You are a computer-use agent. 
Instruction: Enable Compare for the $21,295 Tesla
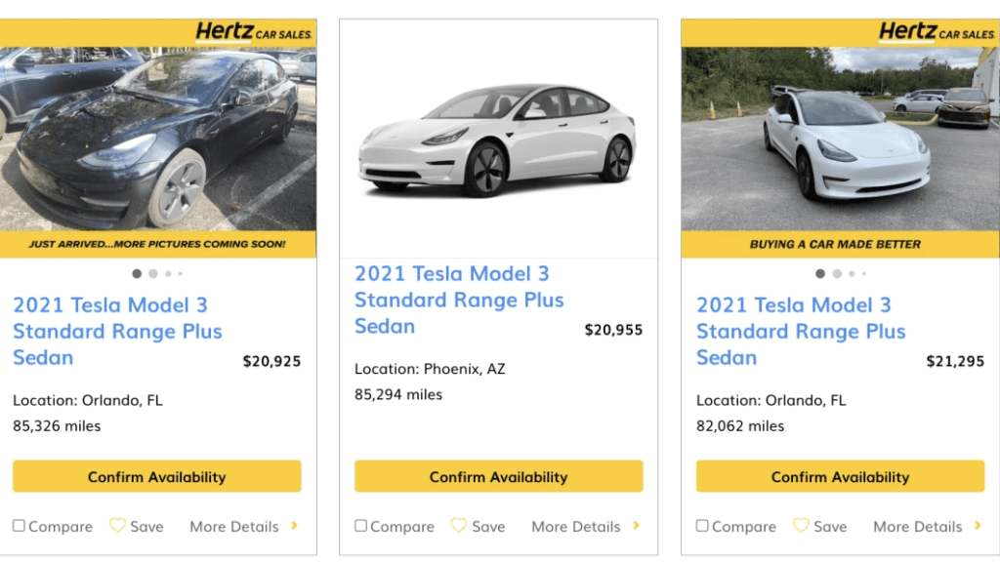click(x=702, y=526)
